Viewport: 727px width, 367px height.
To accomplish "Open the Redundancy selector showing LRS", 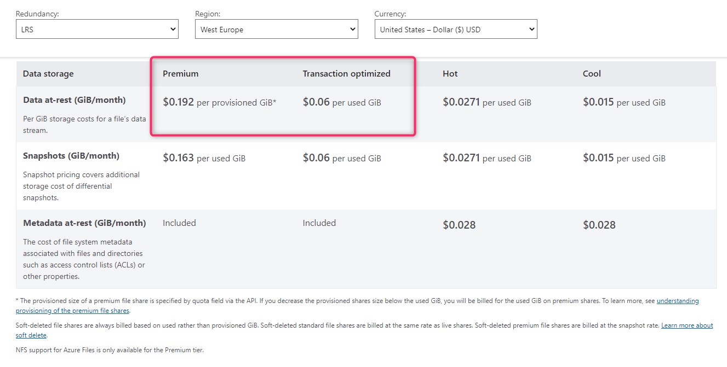I will point(97,29).
